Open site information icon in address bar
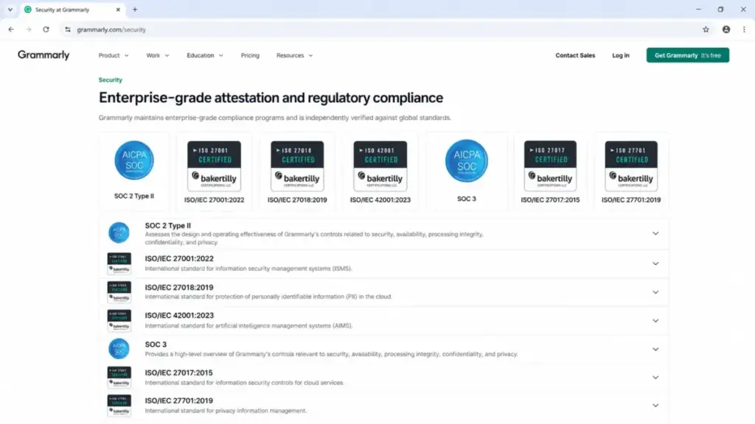Image resolution: width=755 pixels, height=424 pixels. (67, 29)
